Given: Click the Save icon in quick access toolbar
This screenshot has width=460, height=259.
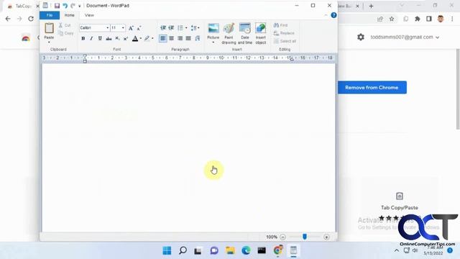Looking at the screenshot, I should [57, 6].
